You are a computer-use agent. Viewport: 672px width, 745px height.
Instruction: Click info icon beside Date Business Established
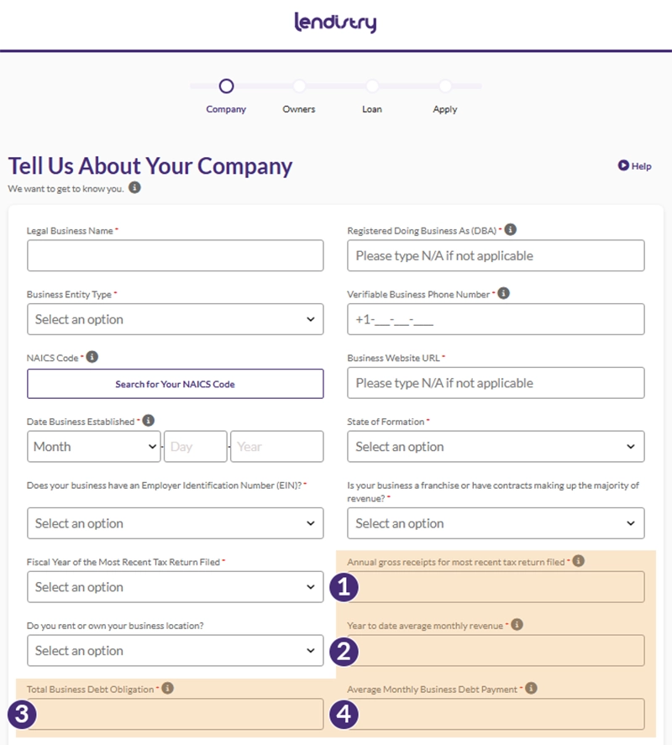click(149, 420)
